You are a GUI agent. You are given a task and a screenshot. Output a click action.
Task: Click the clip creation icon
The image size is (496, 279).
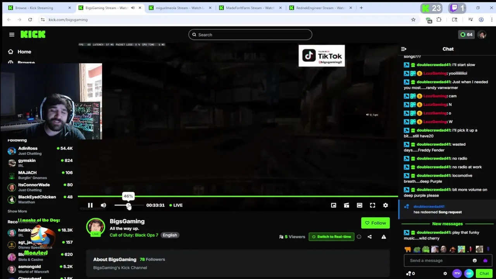point(346,205)
